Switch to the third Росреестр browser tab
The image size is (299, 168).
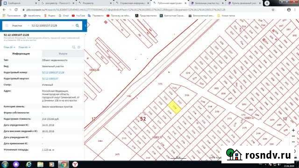tap(95, 3)
